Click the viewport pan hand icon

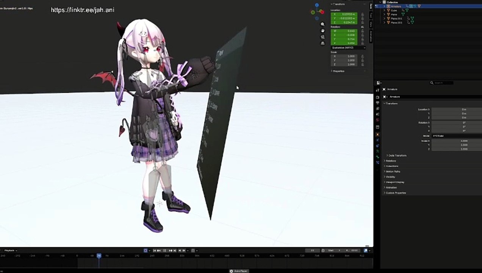(322, 30)
